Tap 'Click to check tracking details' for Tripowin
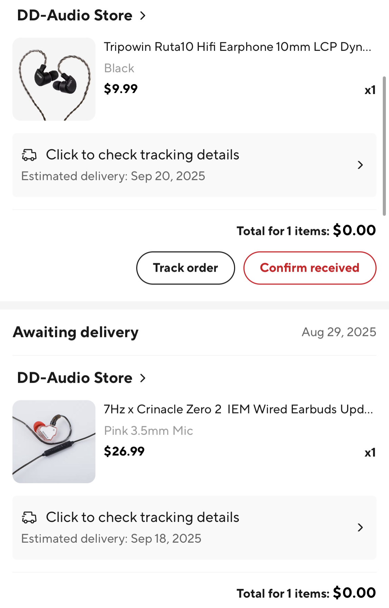The width and height of the screenshot is (389, 608). point(142,155)
